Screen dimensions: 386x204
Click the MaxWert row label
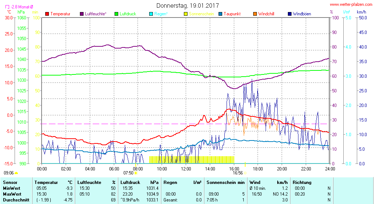(12, 194)
